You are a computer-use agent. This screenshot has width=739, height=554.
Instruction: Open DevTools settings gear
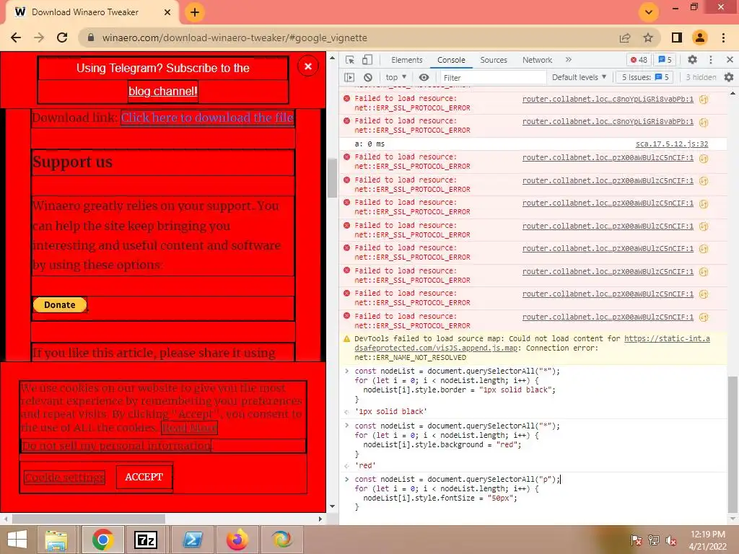pyautogui.click(x=692, y=60)
